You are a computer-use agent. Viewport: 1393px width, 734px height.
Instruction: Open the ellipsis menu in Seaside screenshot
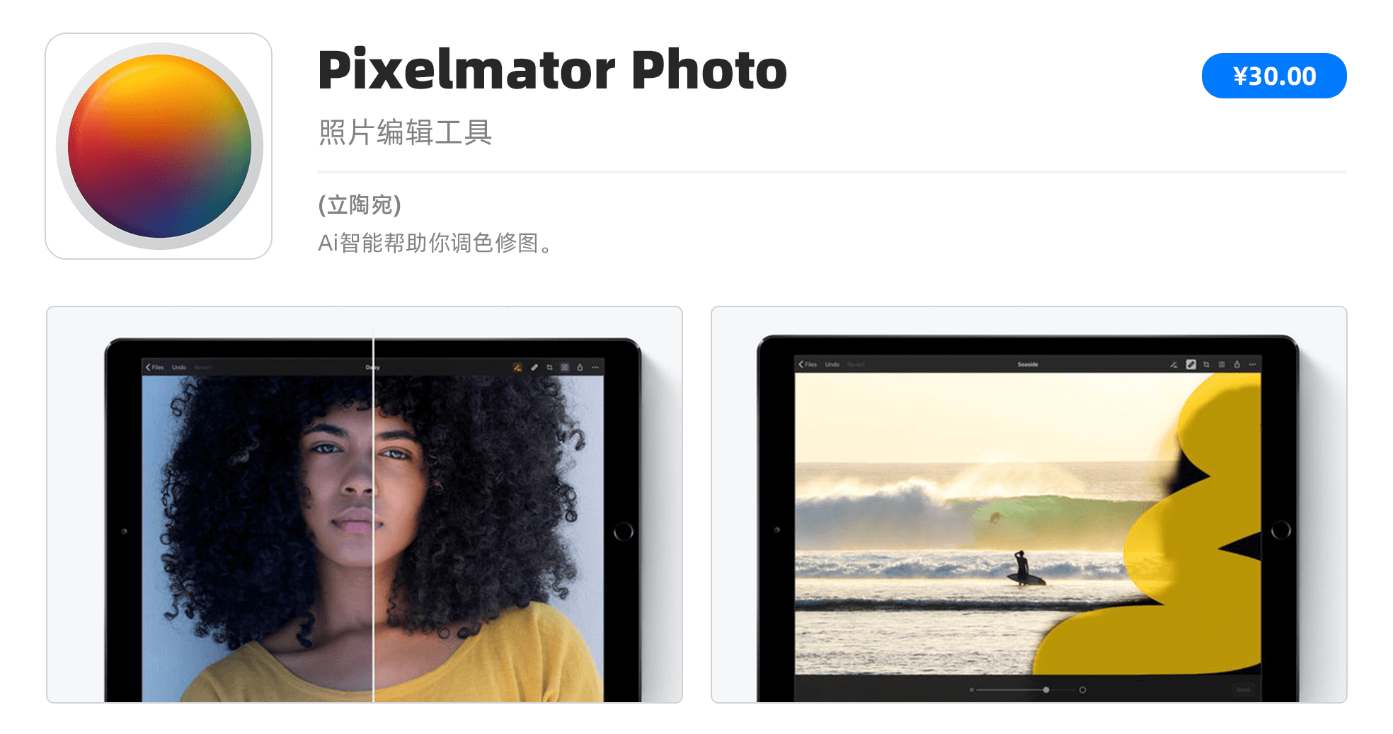1252,365
